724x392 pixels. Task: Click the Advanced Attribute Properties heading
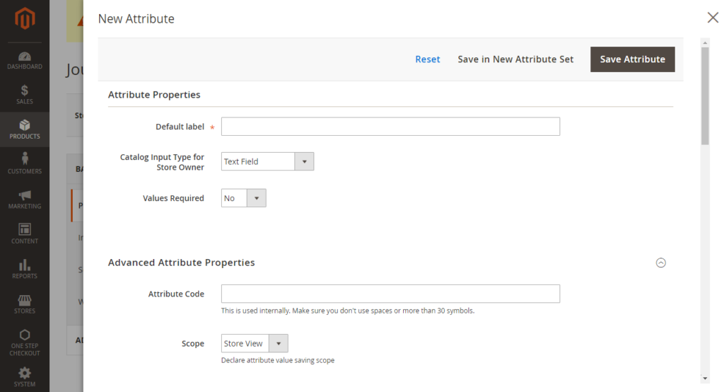coord(182,263)
